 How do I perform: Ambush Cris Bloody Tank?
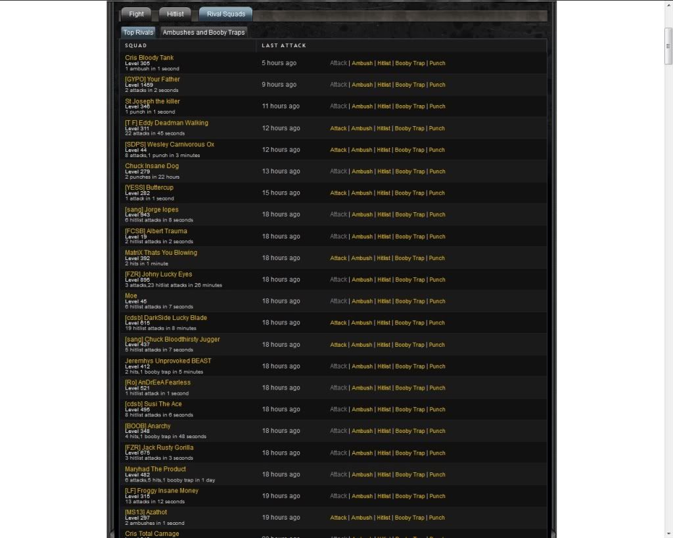pyautogui.click(x=362, y=63)
